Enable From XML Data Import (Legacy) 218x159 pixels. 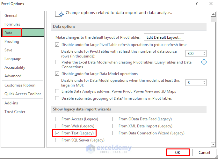[114, 126]
